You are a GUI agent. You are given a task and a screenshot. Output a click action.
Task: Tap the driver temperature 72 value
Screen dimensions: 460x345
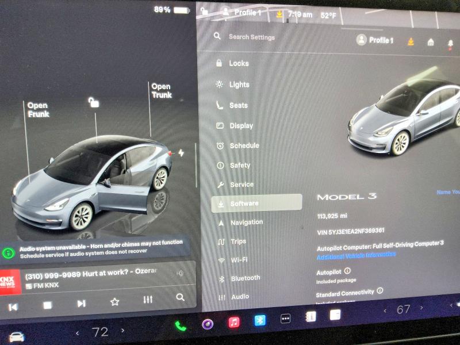100,332
